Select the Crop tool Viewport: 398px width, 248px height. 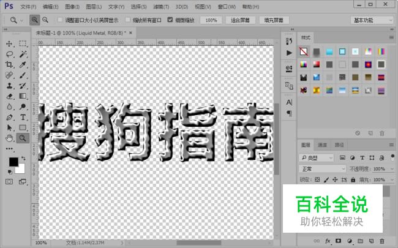pos(9,64)
